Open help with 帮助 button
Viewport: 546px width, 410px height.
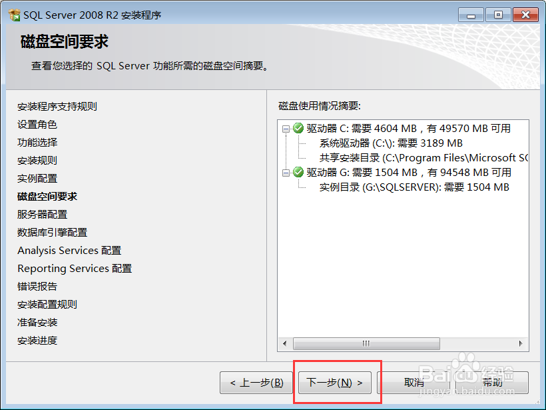[492, 383]
